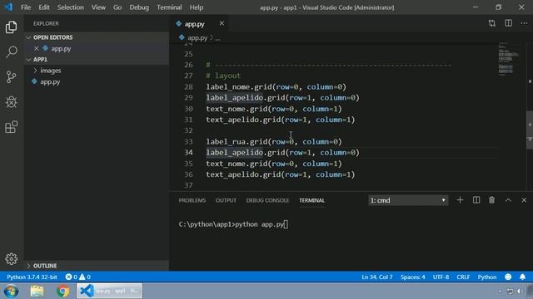Viewport: 533px width, 299px height.
Task: Click line number 28 in gutter
Action: 188,86
